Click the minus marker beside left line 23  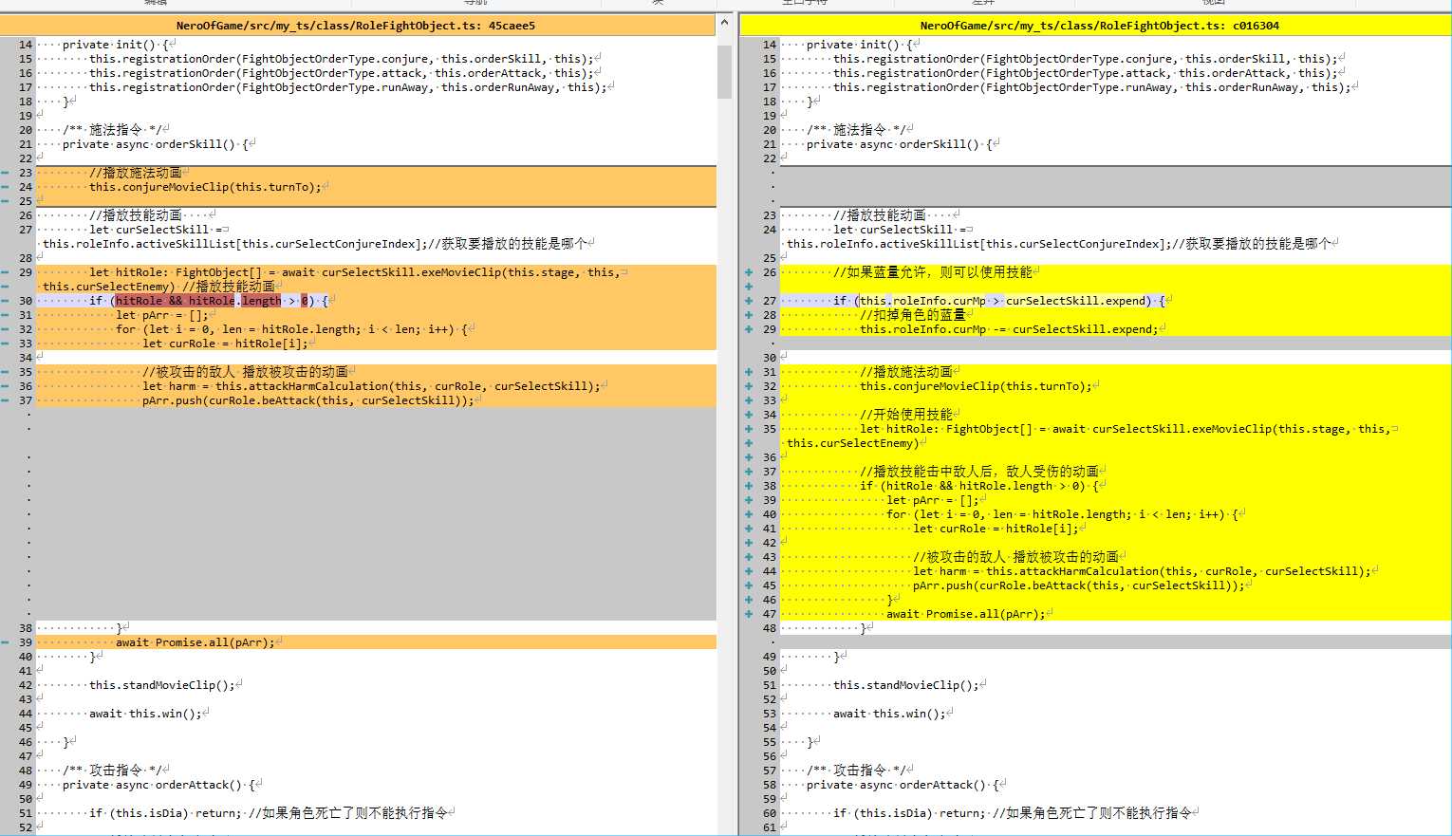click(x=5, y=173)
